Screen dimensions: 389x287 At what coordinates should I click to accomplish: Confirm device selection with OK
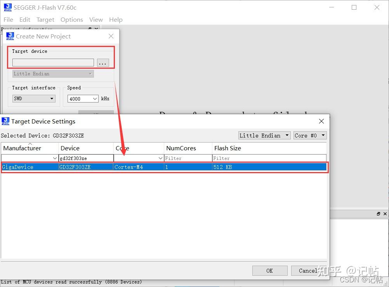pyautogui.click(x=270, y=271)
